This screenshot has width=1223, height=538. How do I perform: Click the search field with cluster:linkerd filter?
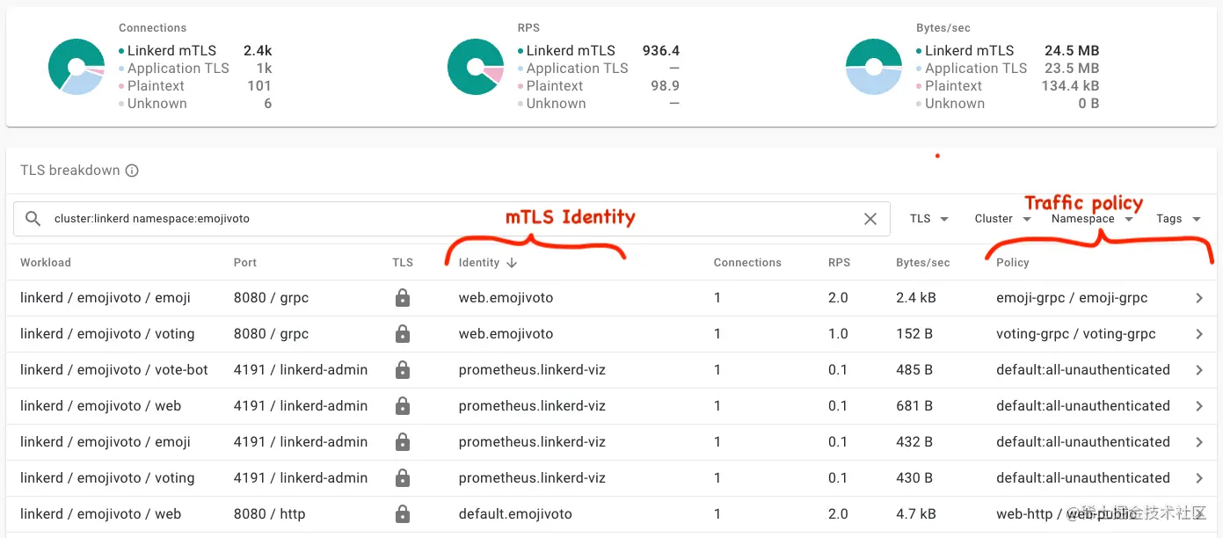(x=452, y=219)
